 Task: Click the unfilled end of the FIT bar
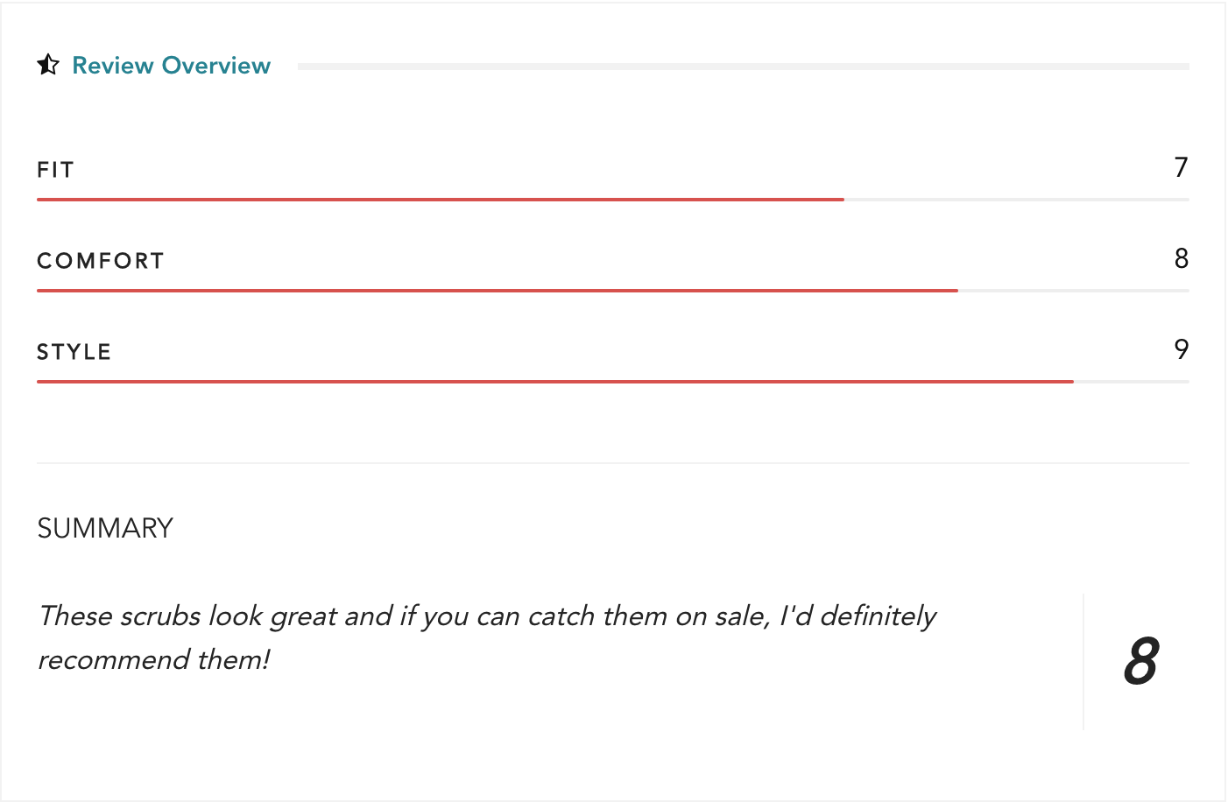point(1017,200)
